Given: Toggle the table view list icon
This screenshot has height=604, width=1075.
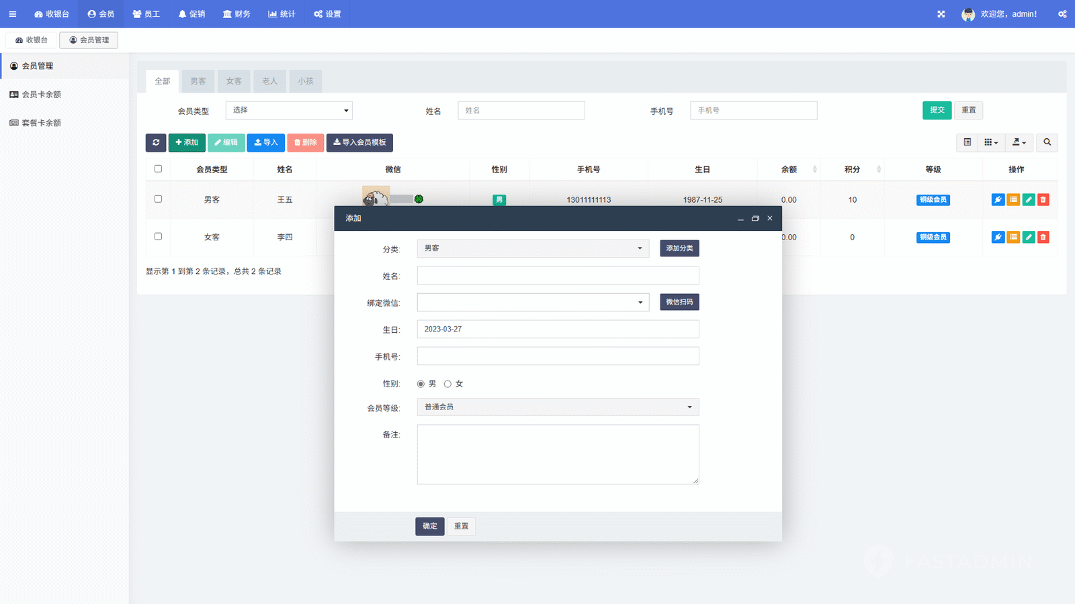Looking at the screenshot, I should [967, 142].
